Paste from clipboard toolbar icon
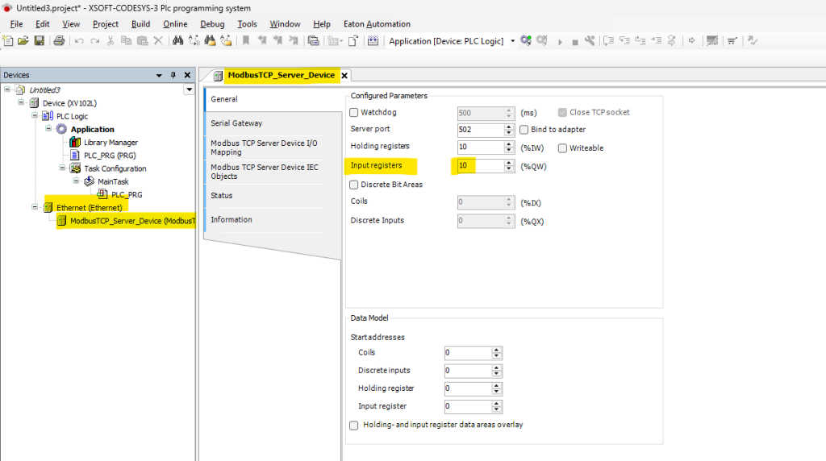The width and height of the screenshot is (826, 461). click(142, 40)
